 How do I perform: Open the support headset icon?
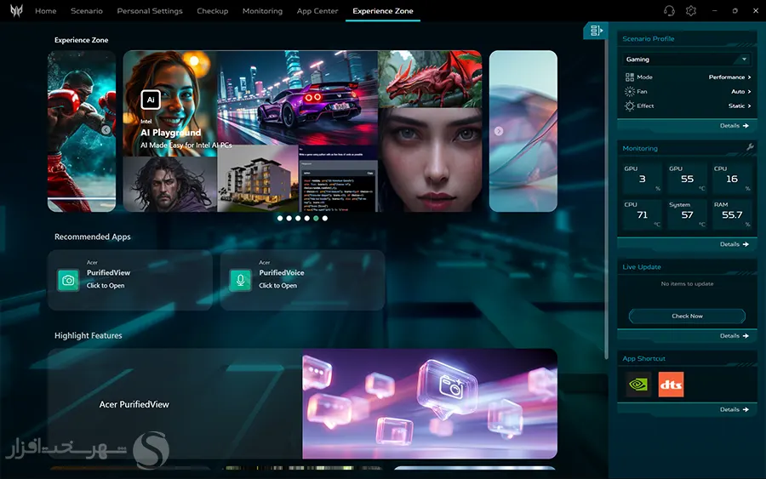tap(669, 11)
